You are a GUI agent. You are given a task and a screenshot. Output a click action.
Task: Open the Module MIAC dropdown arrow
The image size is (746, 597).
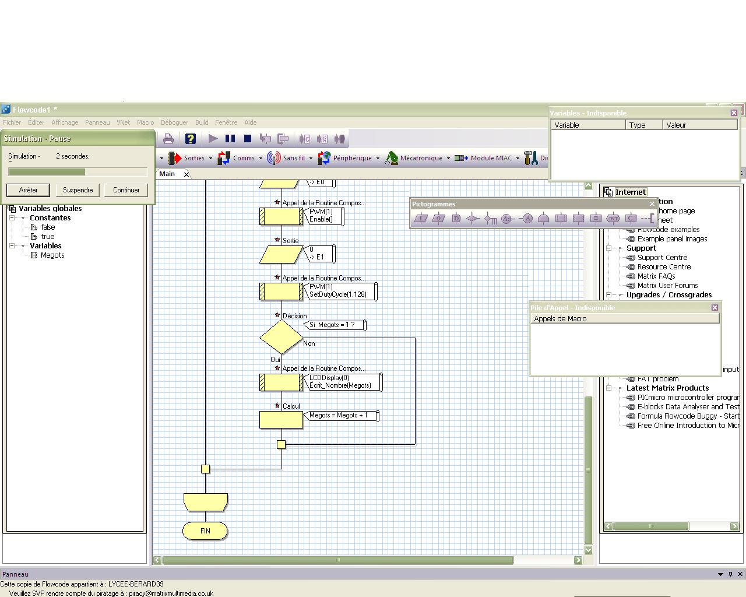click(518, 158)
